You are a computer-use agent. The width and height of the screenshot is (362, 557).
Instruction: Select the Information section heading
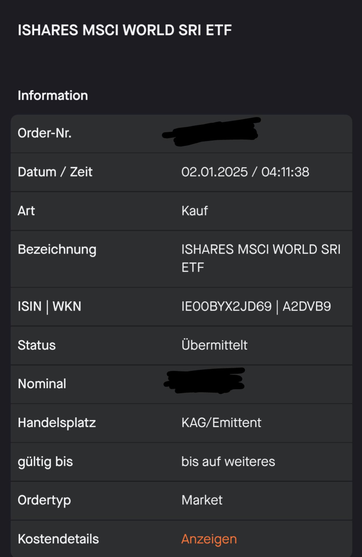pyautogui.click(x=53, y=96)
